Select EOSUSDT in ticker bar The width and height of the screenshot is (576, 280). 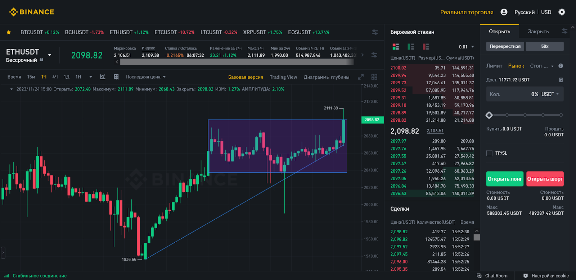(x=309, y=32)
